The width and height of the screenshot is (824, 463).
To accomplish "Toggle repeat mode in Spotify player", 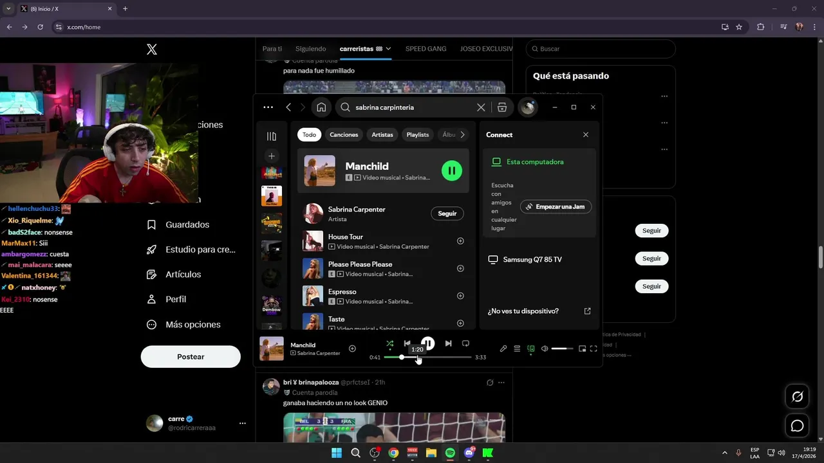I will pos(465,343).
